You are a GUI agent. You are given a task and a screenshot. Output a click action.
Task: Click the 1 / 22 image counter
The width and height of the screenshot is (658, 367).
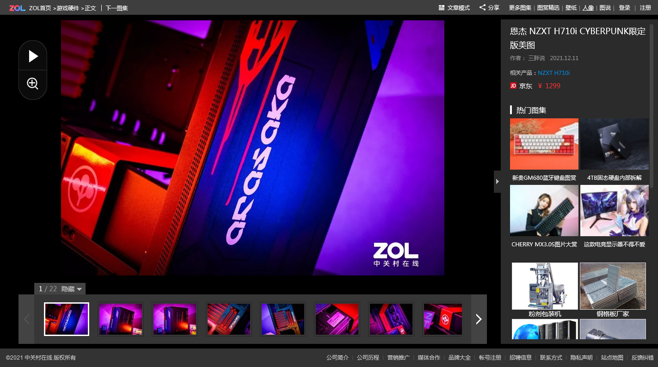(x=48, y=289)
